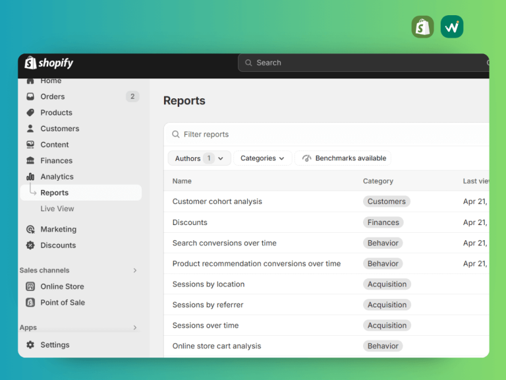Click the Analytics bar chart icon
Viewport: 506px width, 380px height.
pyautogui.click(x=30, y=177)
